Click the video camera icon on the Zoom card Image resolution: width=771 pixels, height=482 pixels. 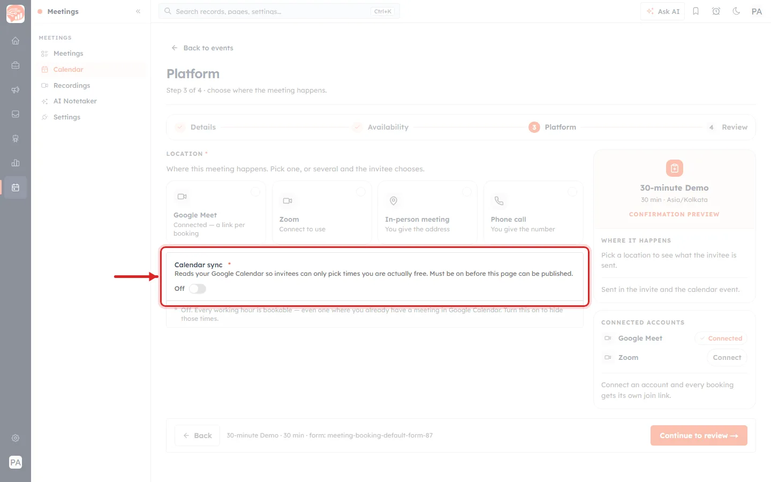point(288,201)
